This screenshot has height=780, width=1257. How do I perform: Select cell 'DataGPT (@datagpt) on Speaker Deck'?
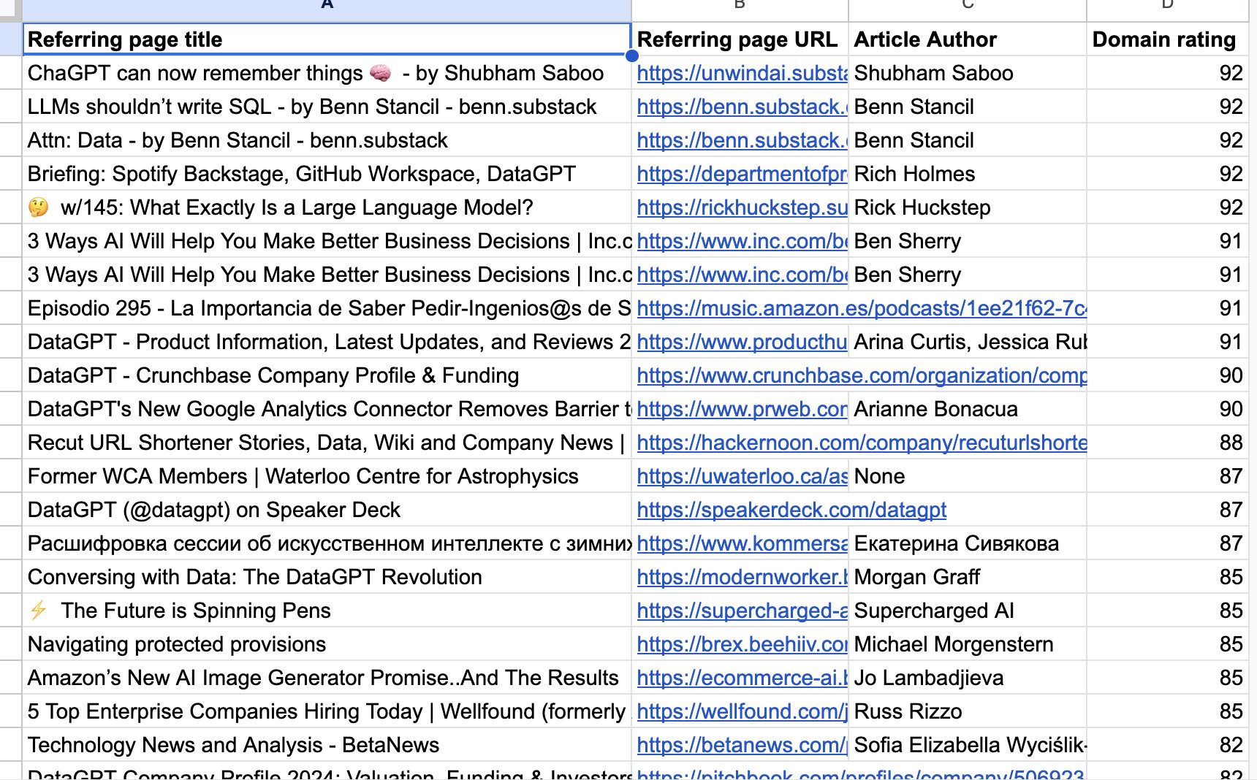click(327, 510)
